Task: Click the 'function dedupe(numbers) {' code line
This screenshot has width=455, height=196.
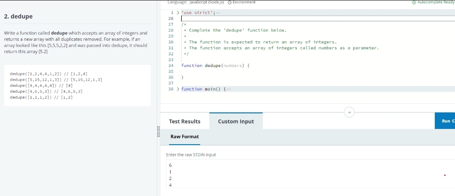Action: tap(215, 66)
